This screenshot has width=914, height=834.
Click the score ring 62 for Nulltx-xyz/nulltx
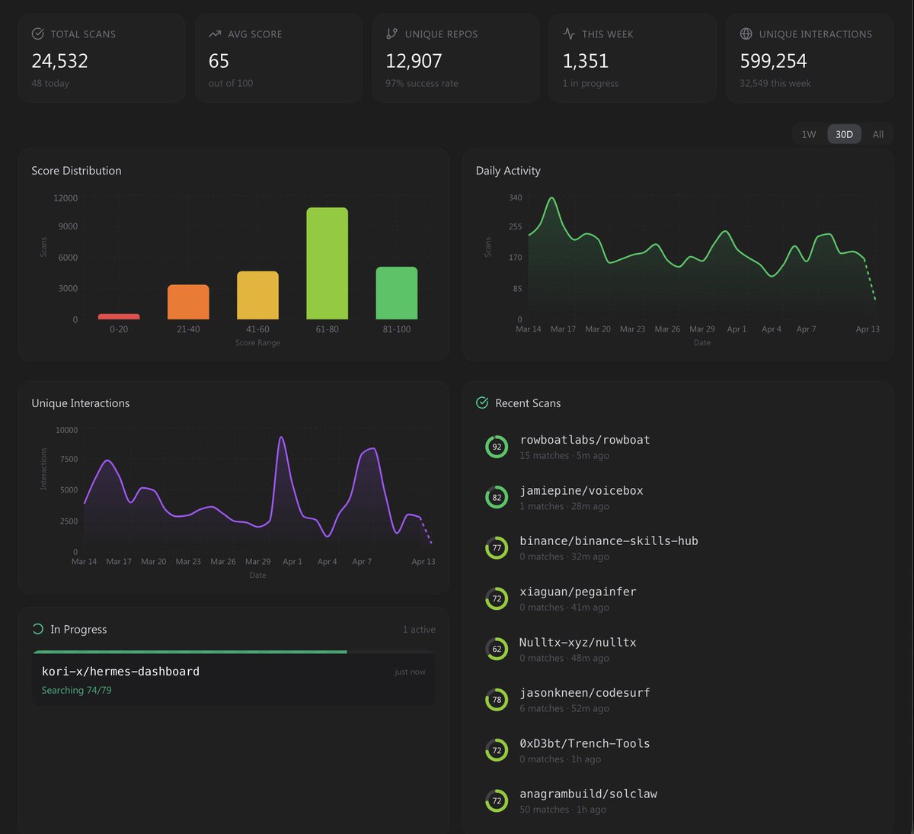(497, 649)
